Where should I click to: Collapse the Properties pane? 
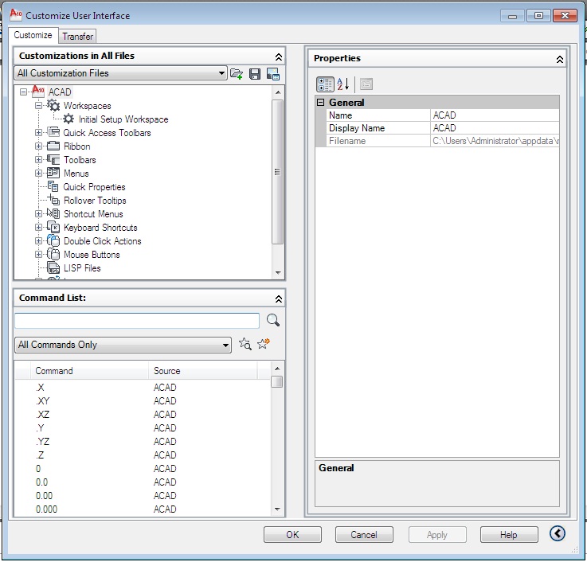[560, 60]
